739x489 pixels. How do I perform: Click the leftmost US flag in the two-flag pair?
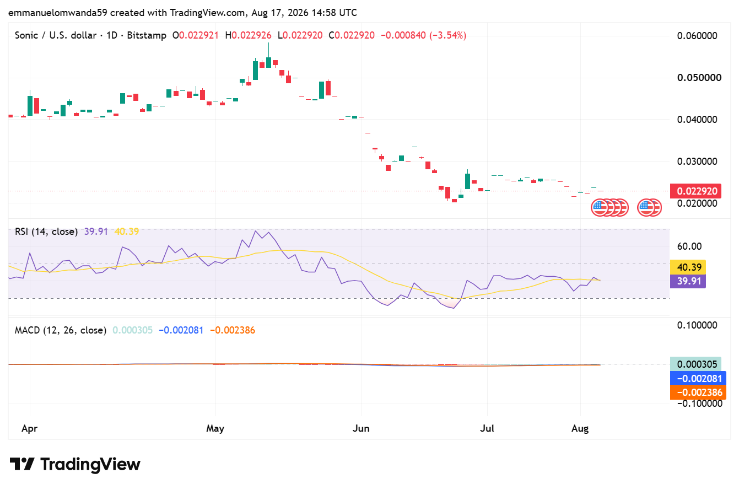pyautogui.click(x=645, y=208)
